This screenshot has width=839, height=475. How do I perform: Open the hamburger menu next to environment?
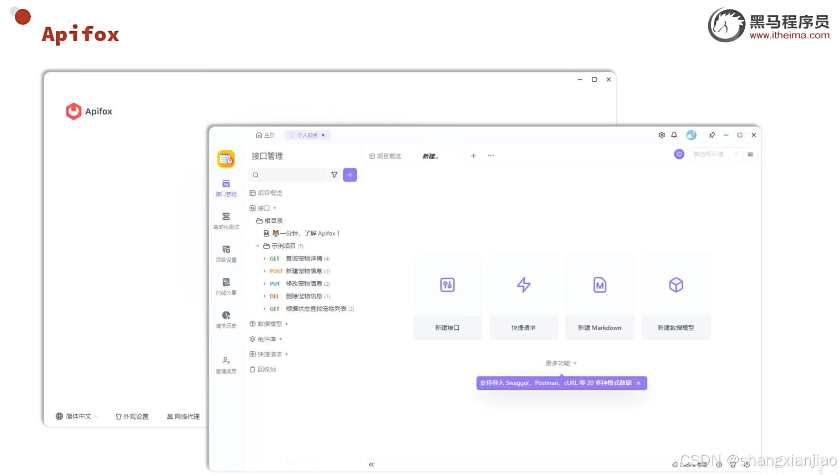click(x=750, y=155)
